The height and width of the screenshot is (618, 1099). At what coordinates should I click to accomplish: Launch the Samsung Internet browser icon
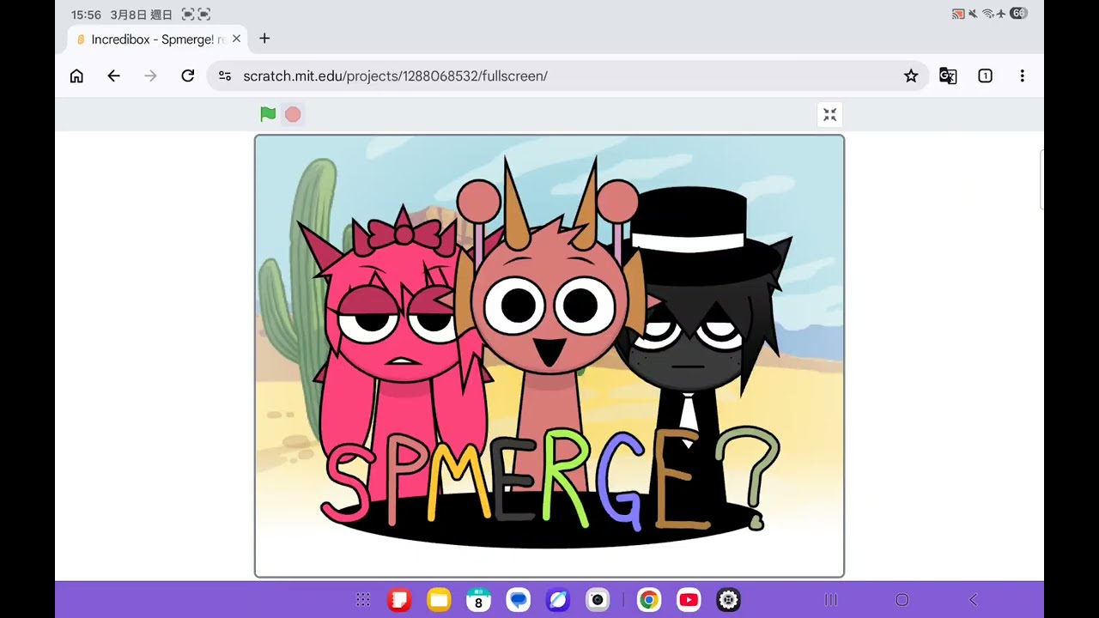coord(558,600)
